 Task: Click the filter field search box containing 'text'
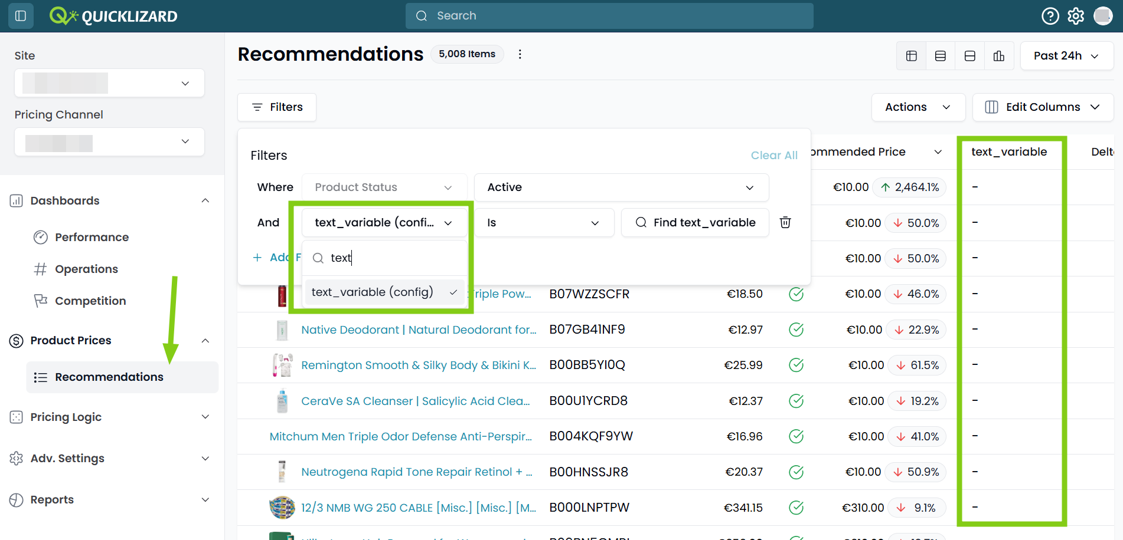point(384,258)
